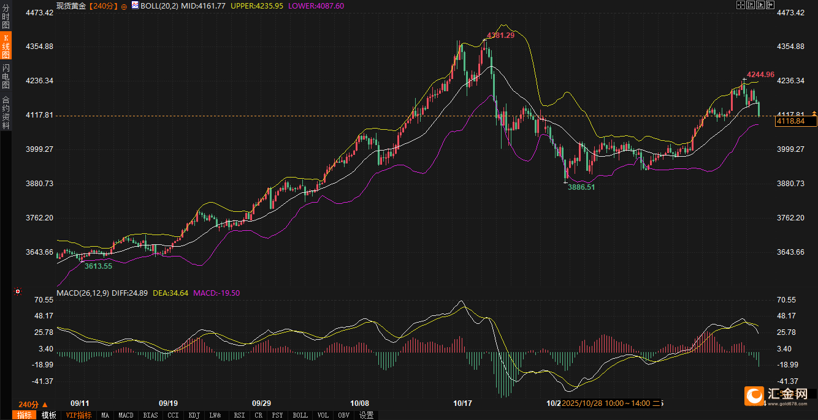Click the orange current price marker 4118.84

pos(795,121)
